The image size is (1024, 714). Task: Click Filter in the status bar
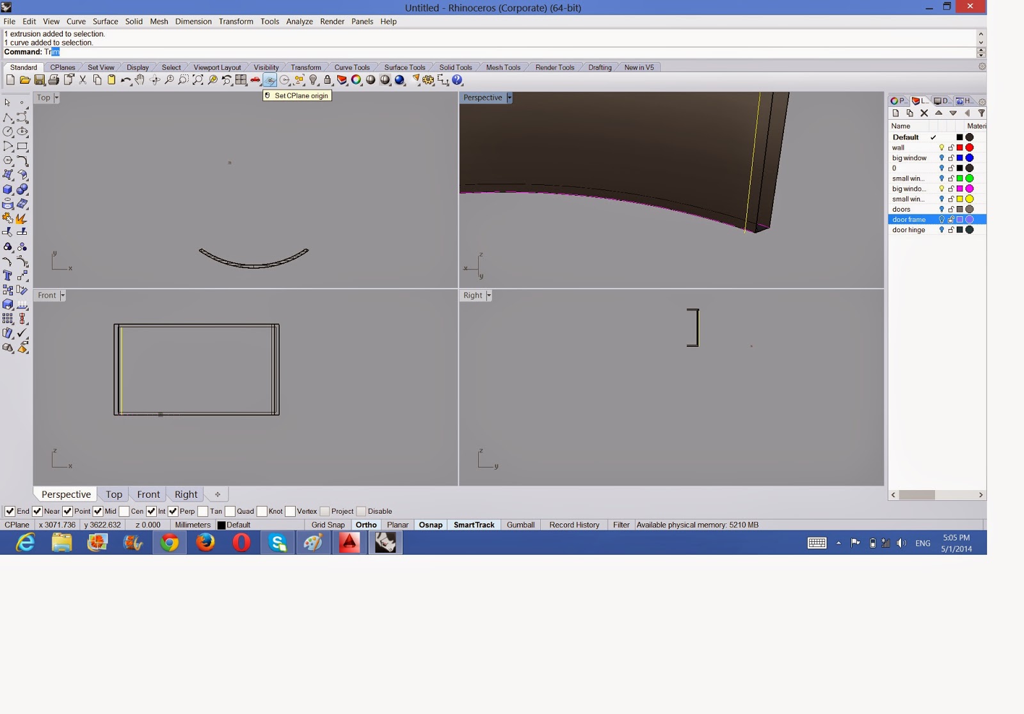tap(621, 525)
